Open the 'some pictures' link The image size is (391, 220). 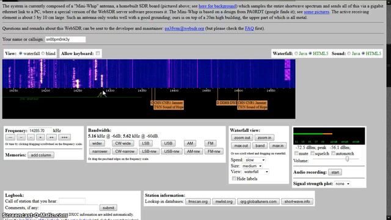click(x=316, y=12)
